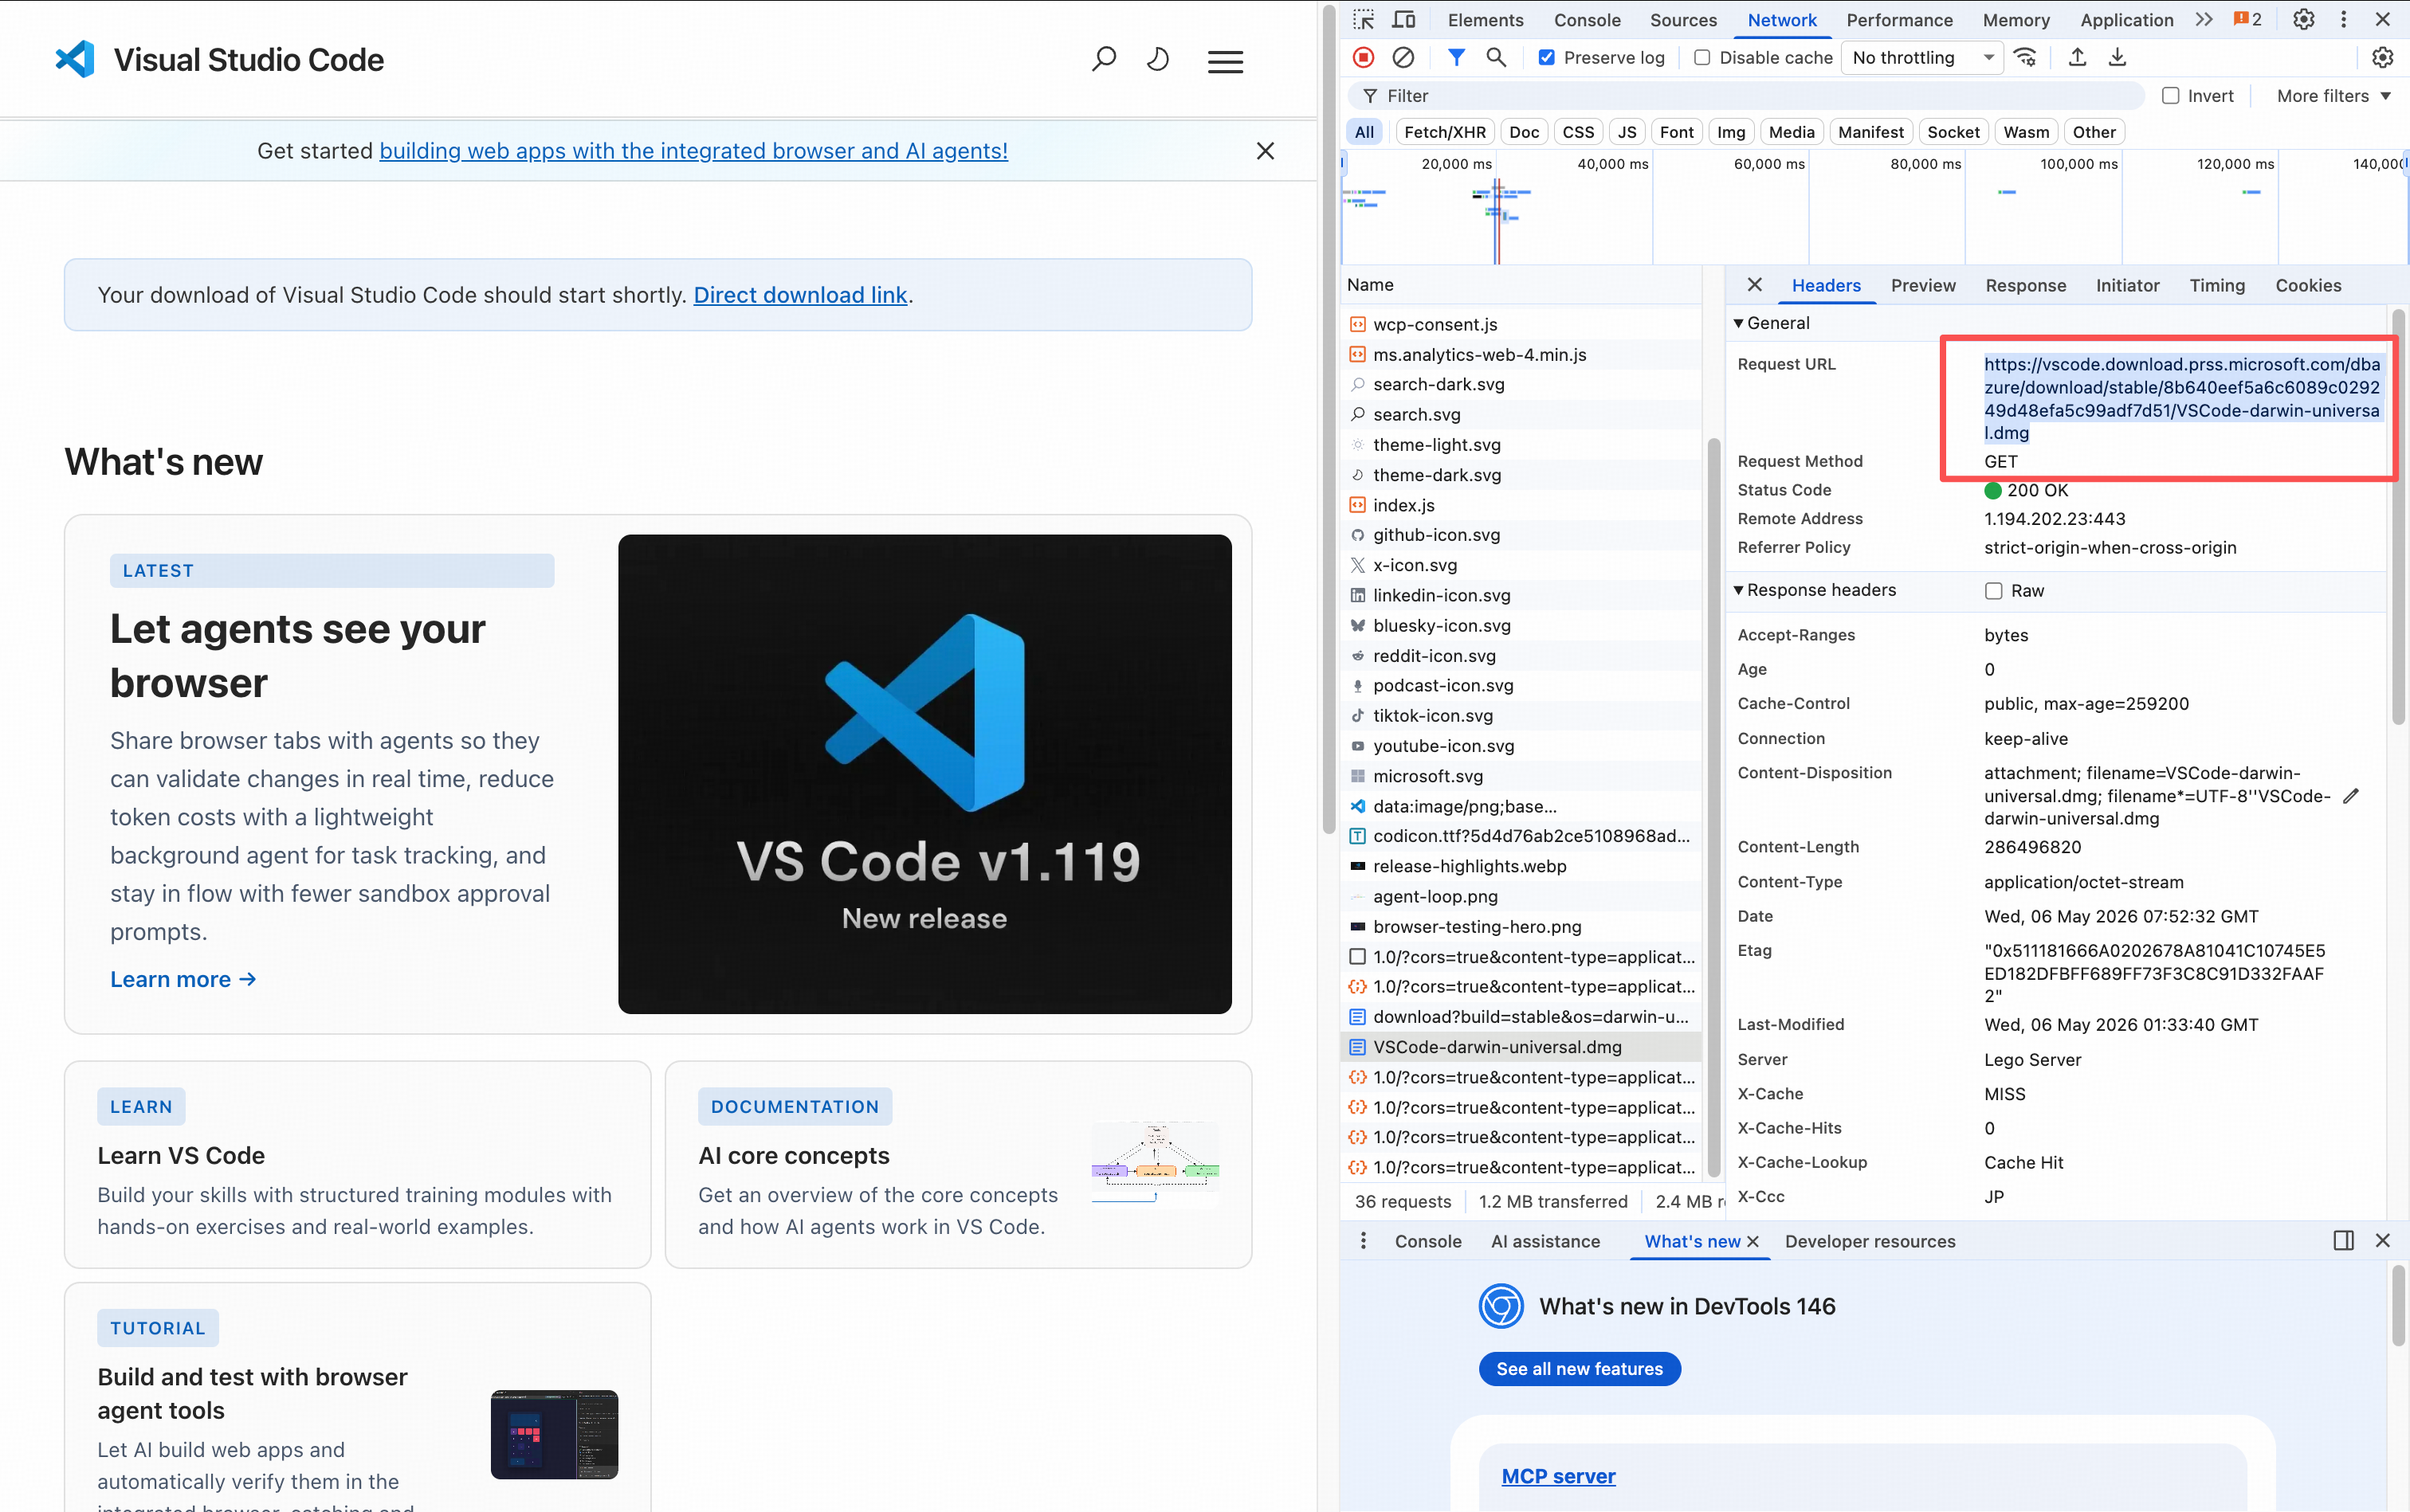Show more DevTools tabs chevron

[2203, 19]
